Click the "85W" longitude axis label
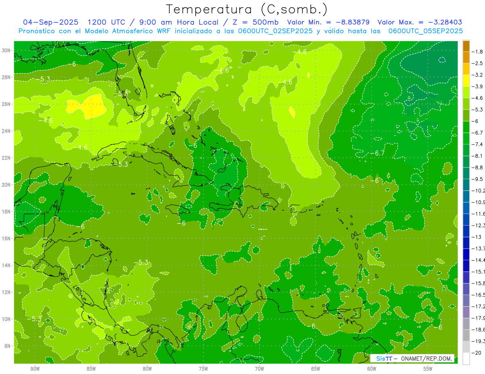The height and width of the screenshot is (374, 485). (x=91, y=369)
